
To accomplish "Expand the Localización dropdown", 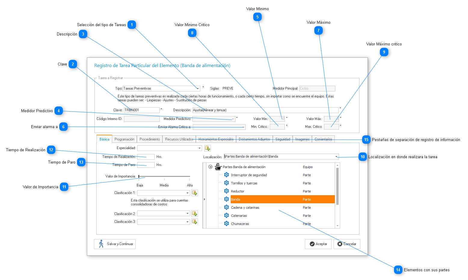I will 336,156.
